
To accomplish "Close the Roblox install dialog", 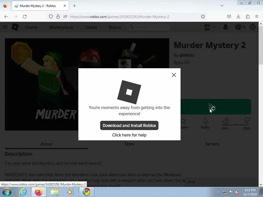I will (x=174, y=75).
